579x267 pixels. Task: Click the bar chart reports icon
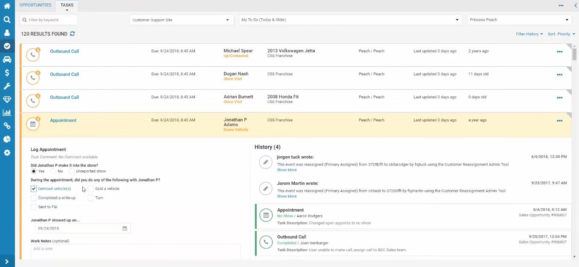pos(7,113)
